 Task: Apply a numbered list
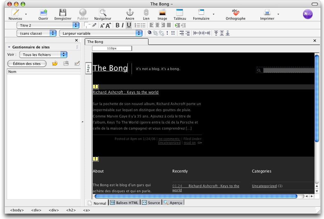[137, 25]
